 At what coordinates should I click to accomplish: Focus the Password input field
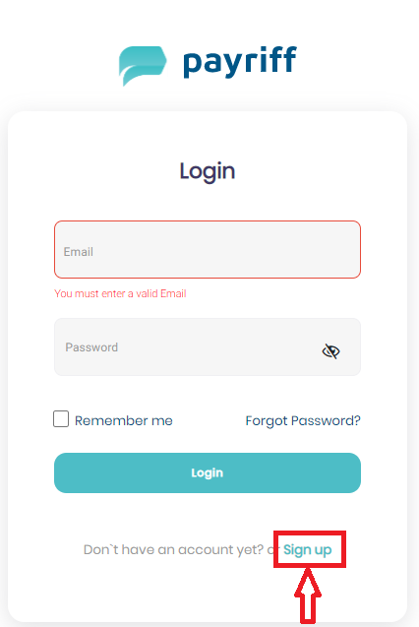pos(208,346)
